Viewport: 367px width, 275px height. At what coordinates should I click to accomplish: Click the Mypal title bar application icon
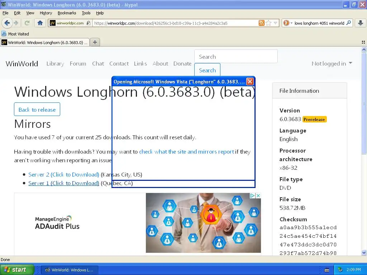tap(3, 4)
